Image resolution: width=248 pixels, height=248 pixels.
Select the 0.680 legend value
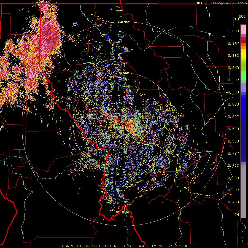233,104
